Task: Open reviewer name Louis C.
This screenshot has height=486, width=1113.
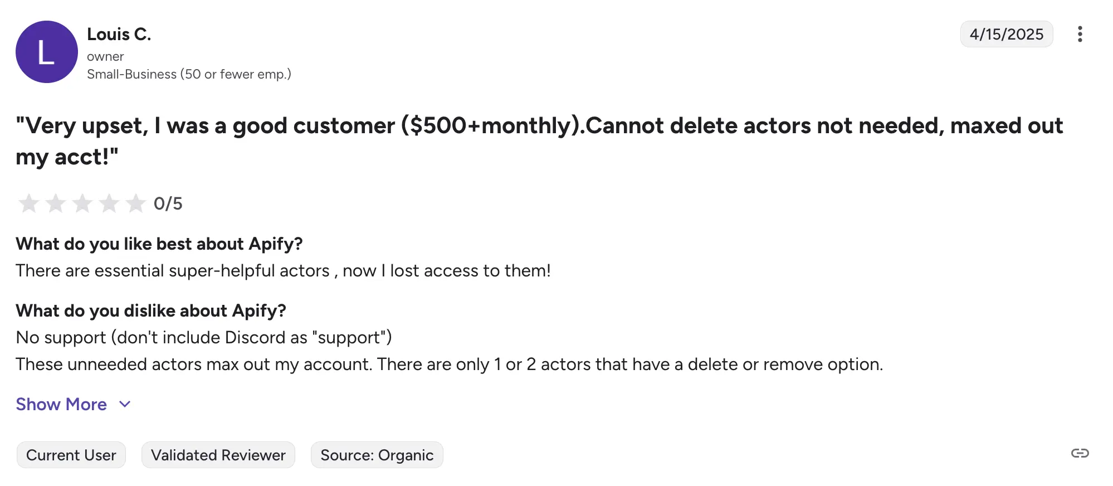Action: pos(119,34)
